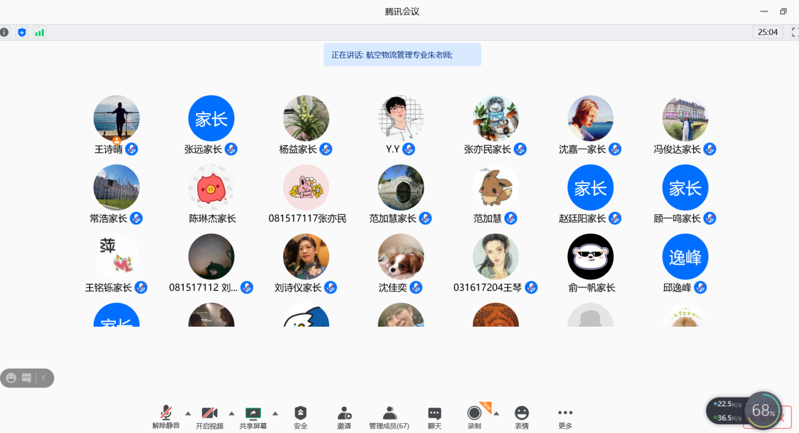The width and height of the screenshot is (799, 433).
Task: Open the 邀请 invite icon
Action: (344, 417)
